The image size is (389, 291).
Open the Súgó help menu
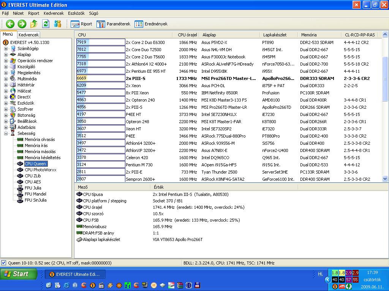pyautogui.click(x=93, y=13)
